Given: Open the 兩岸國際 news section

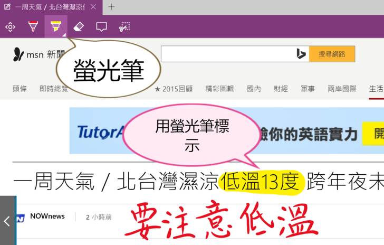Looking at the screenshot, I should [342, 89].
